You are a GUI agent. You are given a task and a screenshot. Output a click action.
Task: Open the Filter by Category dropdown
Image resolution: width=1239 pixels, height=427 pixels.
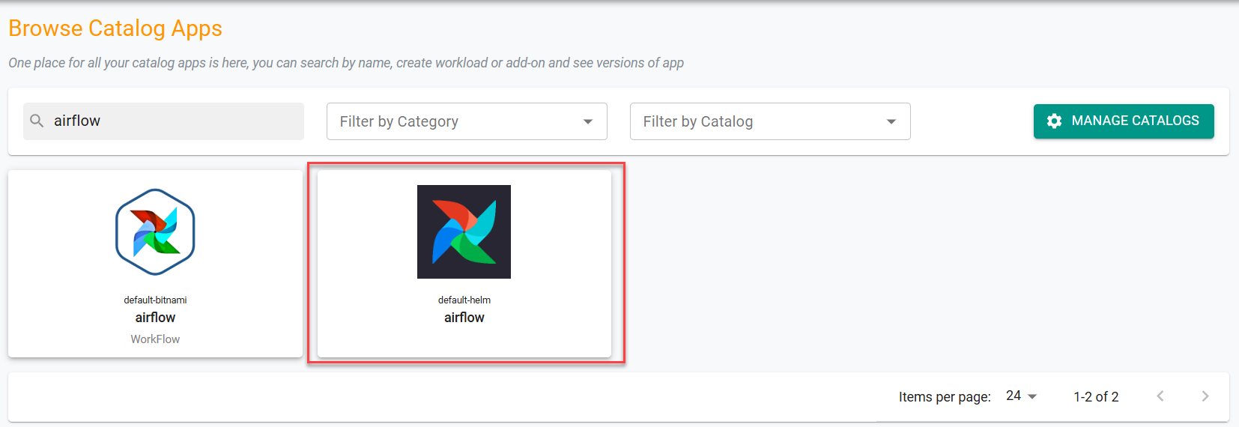coord(467,121)
